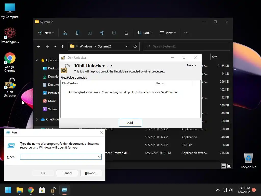Click the Status column header in Unlocker
Viewport: 261px width, 196px height.
[173, 83]
